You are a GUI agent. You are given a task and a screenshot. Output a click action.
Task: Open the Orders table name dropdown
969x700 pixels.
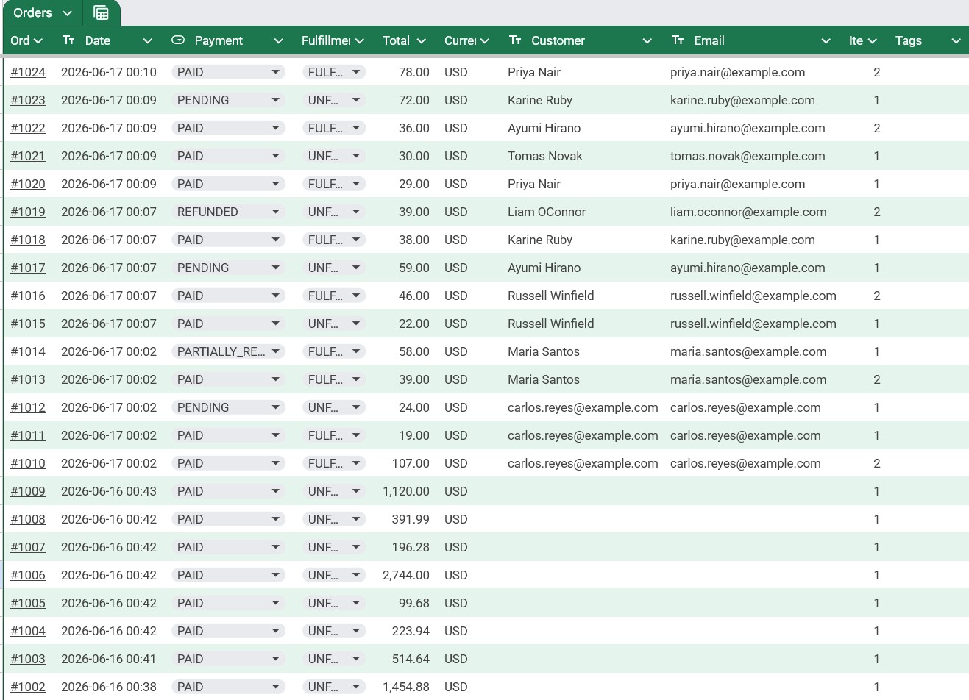click(67, 13)
